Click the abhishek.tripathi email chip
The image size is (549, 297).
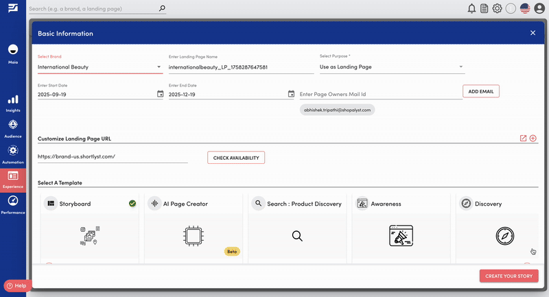click(x=337, y=110)
